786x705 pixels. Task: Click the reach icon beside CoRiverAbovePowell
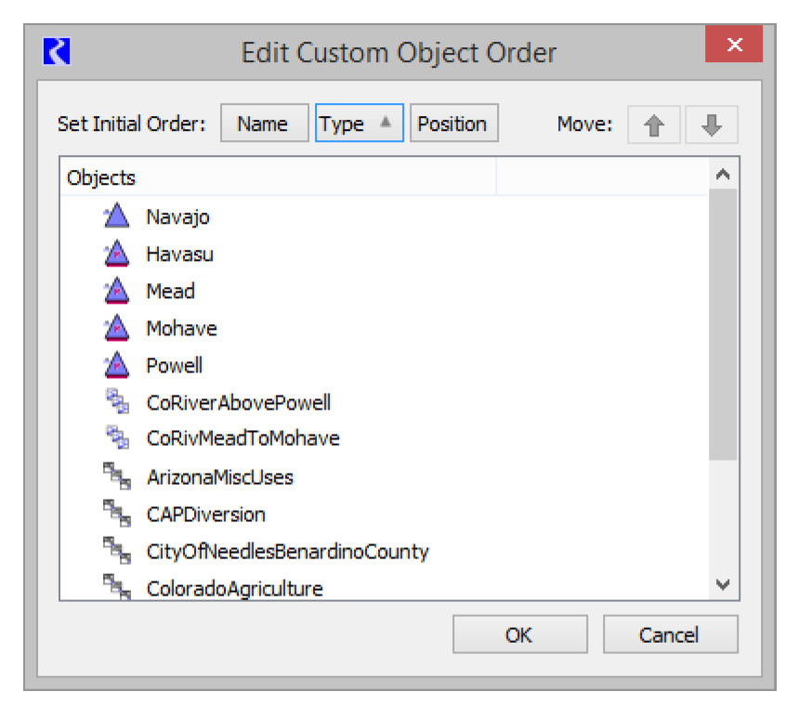pyautogui.click(x=115, y=403)
